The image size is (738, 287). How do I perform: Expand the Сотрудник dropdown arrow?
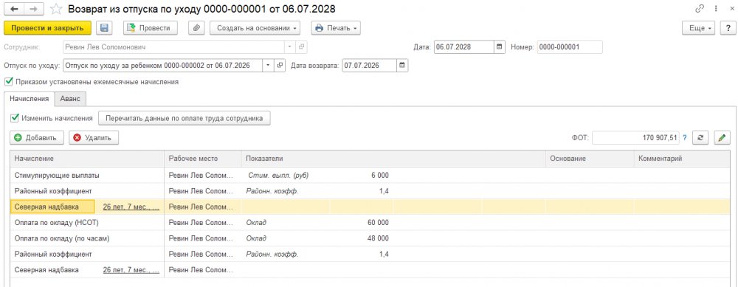(290, 47)
